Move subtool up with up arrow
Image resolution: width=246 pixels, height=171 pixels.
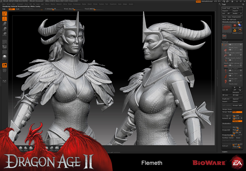pyautogui.click(x=235, y=87)
